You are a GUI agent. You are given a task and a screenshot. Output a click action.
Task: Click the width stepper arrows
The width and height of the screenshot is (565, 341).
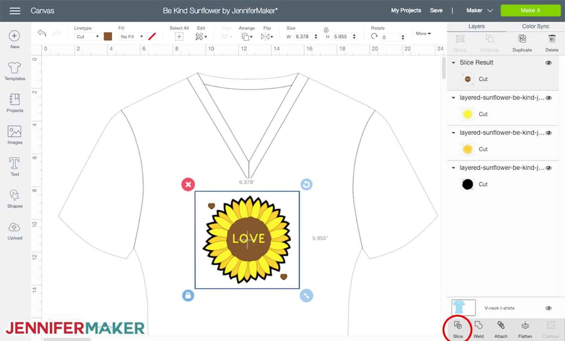click(x=316, y=36)
